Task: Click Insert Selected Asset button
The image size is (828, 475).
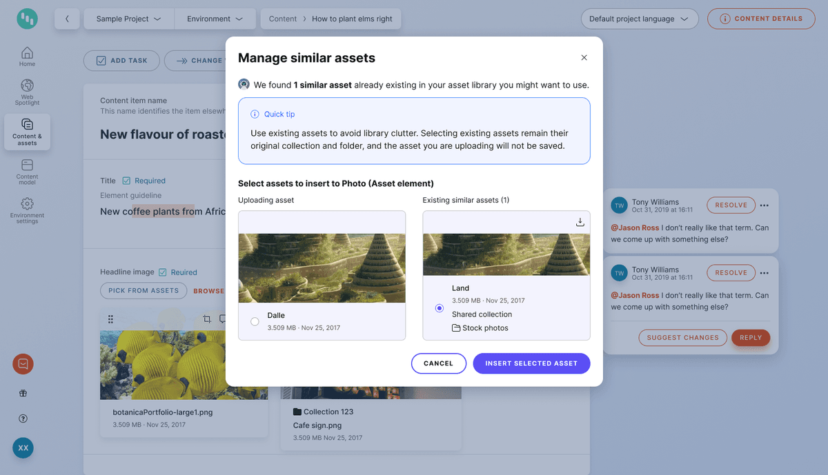Action: point(531,363)
